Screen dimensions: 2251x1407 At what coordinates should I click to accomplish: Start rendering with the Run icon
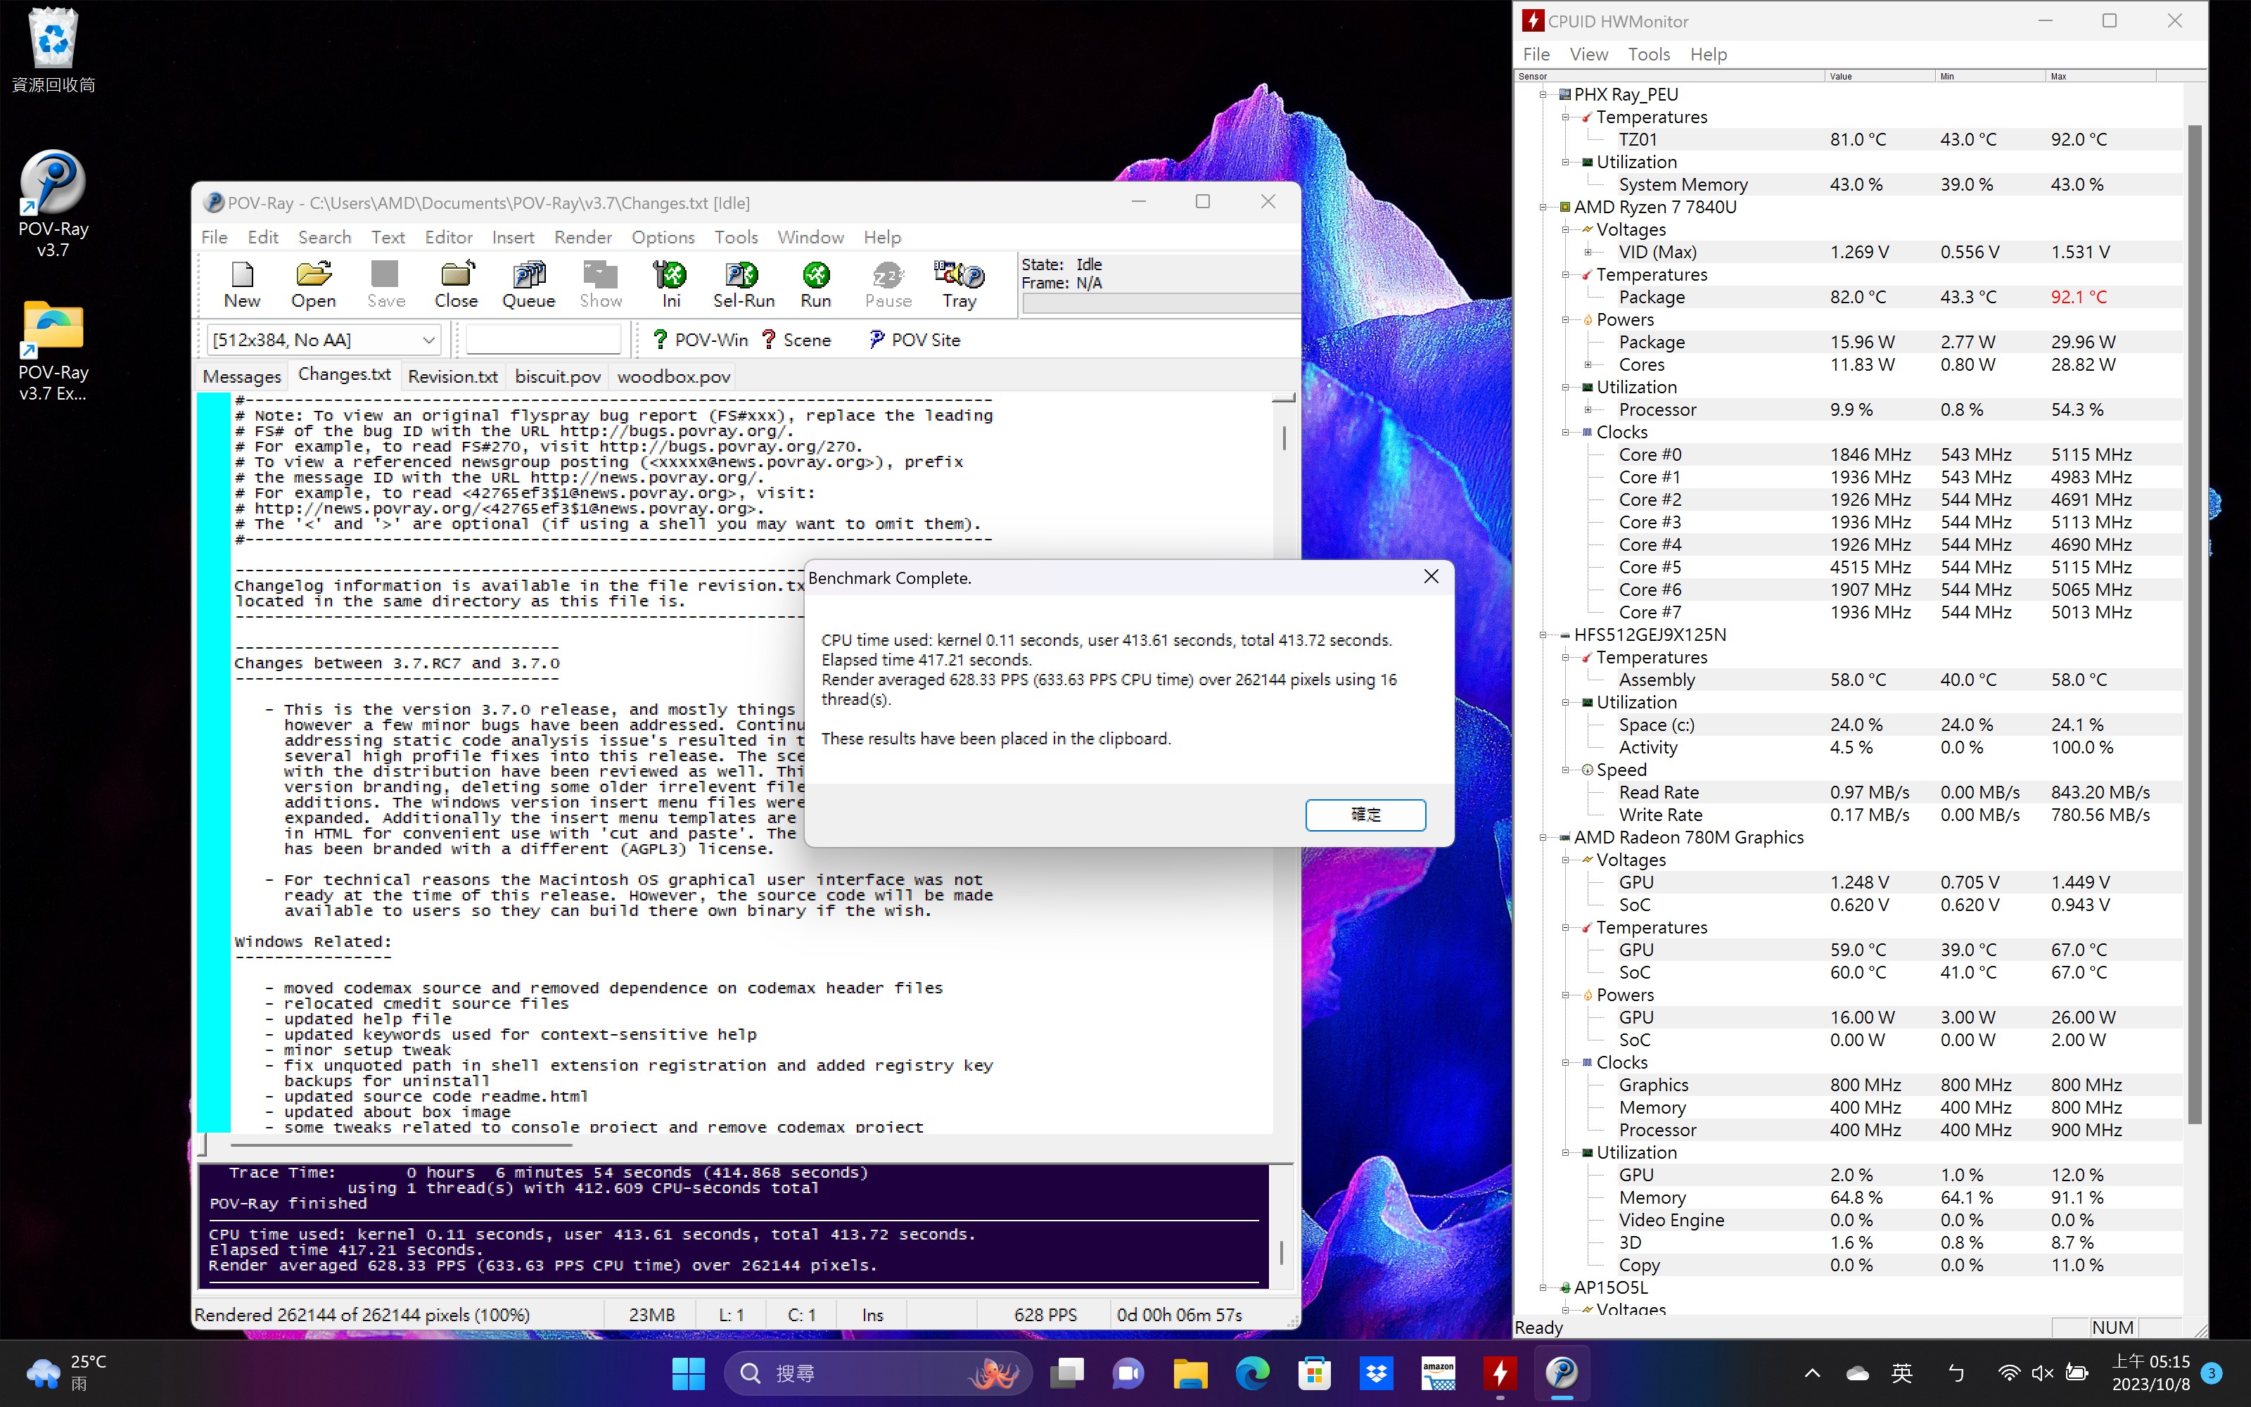click(x=815, y=283)
